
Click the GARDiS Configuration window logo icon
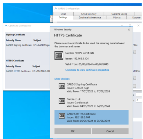point(56,9)
